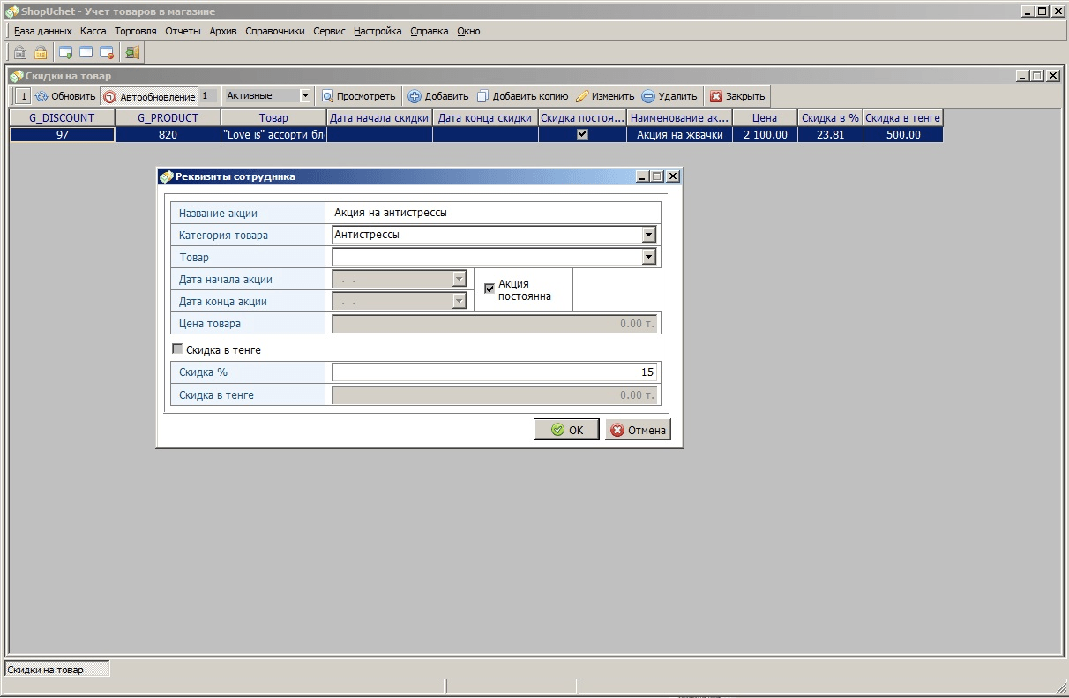
Task: Sort by the G_DISCOUNT column header
Action: tap(62, 117)
